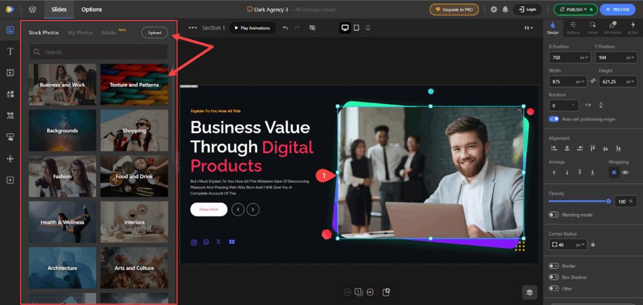The height and width of the screenshot is (305, 643).
Task: Undo the last change
Action: [x=286, y=28]
